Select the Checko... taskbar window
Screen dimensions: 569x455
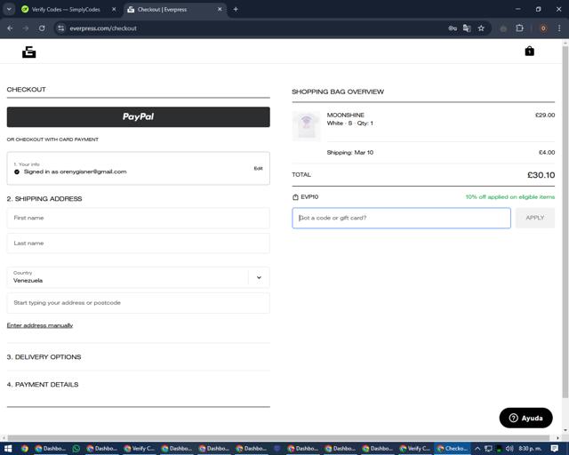453,449
